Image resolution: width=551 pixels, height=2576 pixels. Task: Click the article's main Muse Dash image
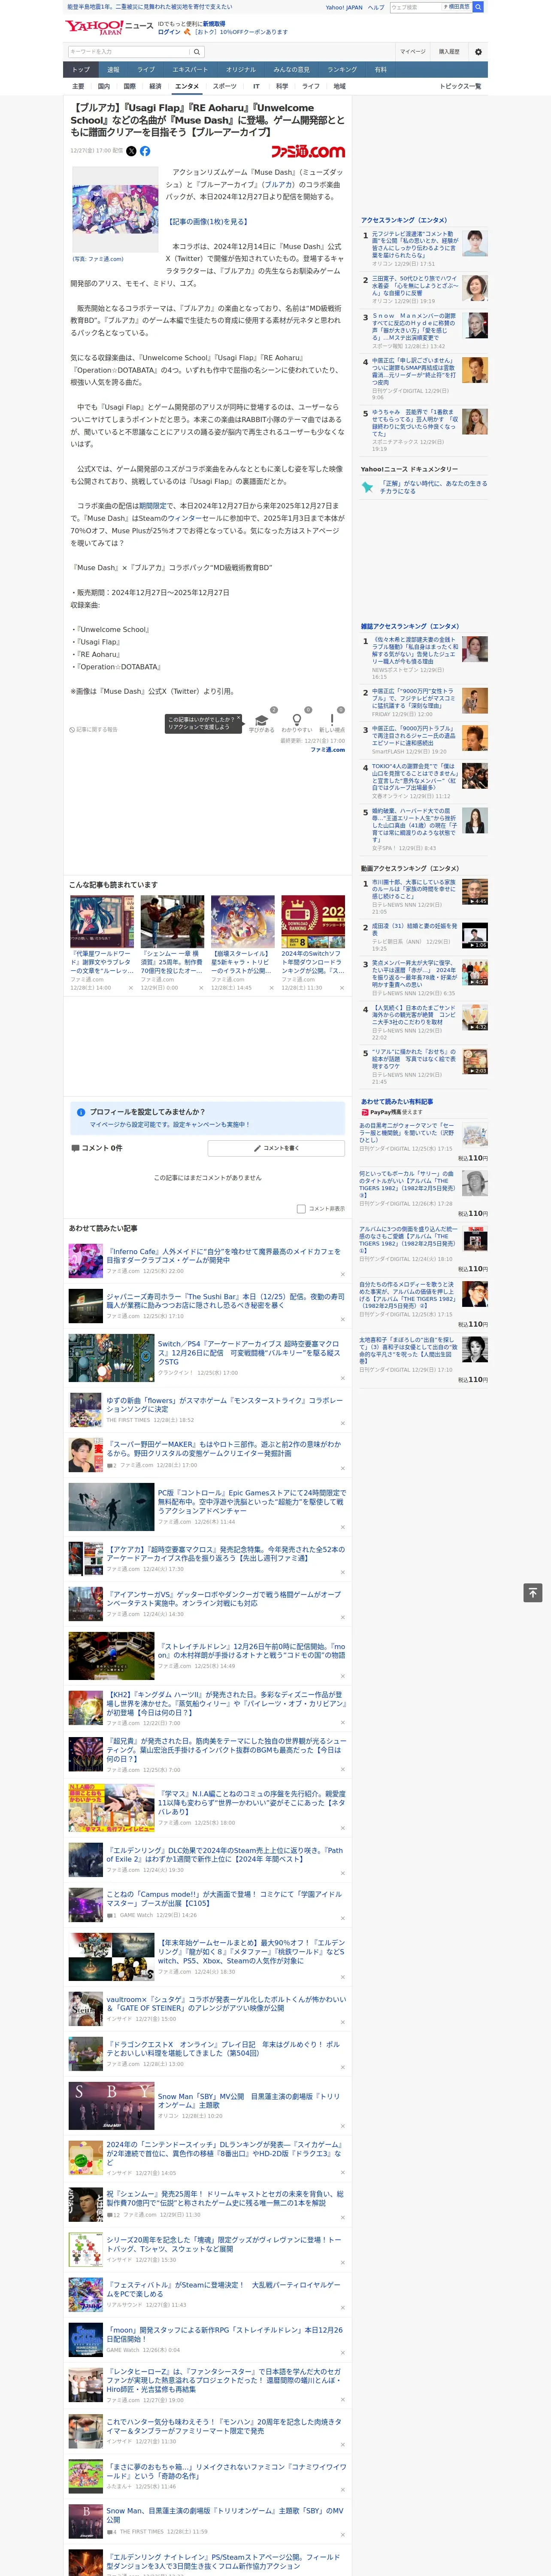pyautogui.click(x=114, y=210)
